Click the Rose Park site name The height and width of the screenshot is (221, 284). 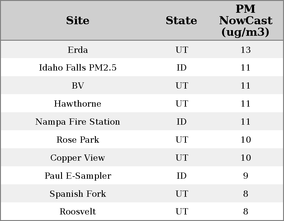point(78,140)
